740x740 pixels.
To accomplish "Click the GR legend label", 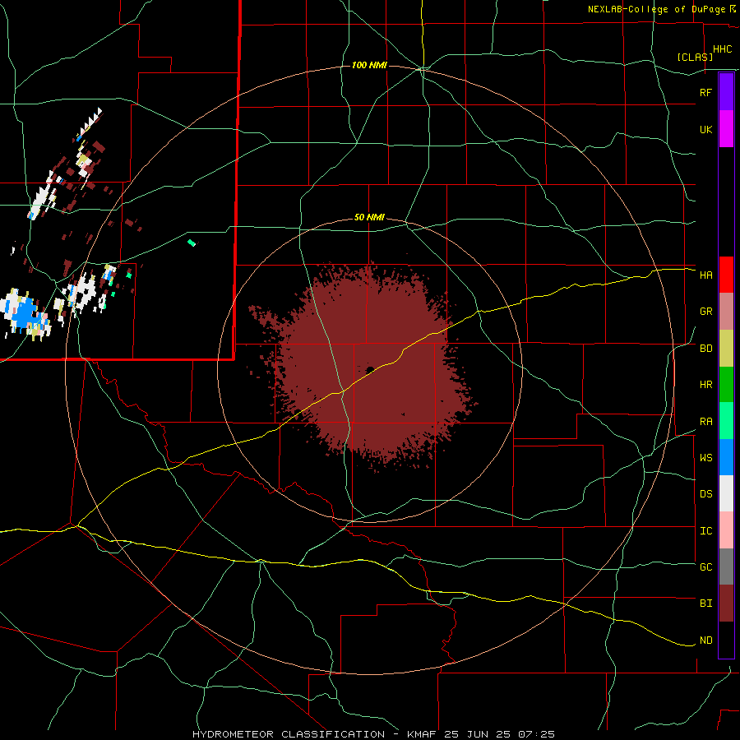I will pos(705,312).
